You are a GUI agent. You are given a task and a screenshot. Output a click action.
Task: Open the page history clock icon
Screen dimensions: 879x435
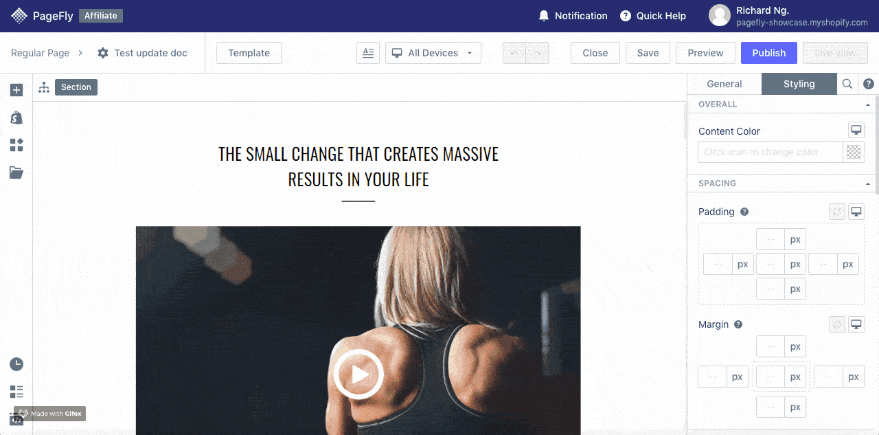(16, 364)
